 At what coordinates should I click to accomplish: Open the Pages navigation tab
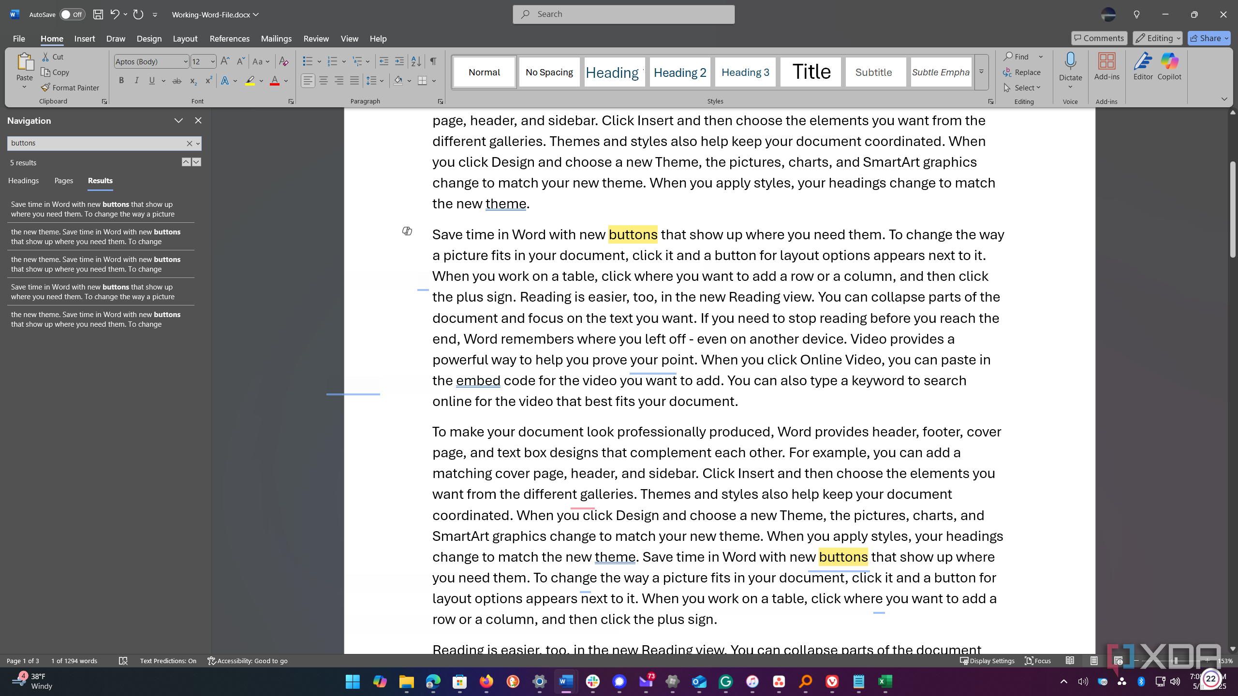pyautogui.click(x=64, y=180)
